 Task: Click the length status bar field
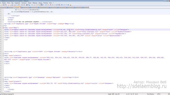pyautogui.click(x=111, y=94)
